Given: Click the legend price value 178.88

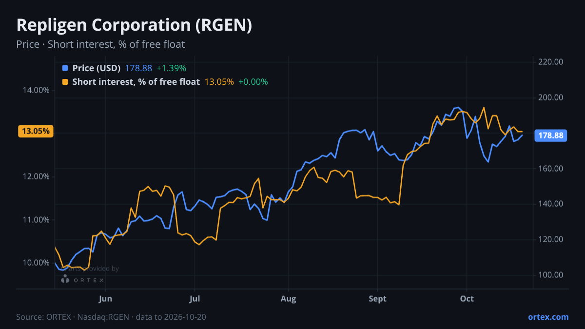Looking at the screenshot, I should click(x=138, y=68).
